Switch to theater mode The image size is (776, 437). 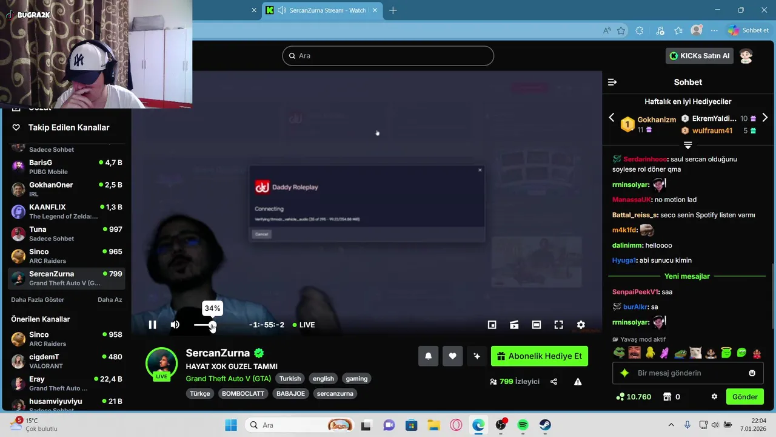537,325
